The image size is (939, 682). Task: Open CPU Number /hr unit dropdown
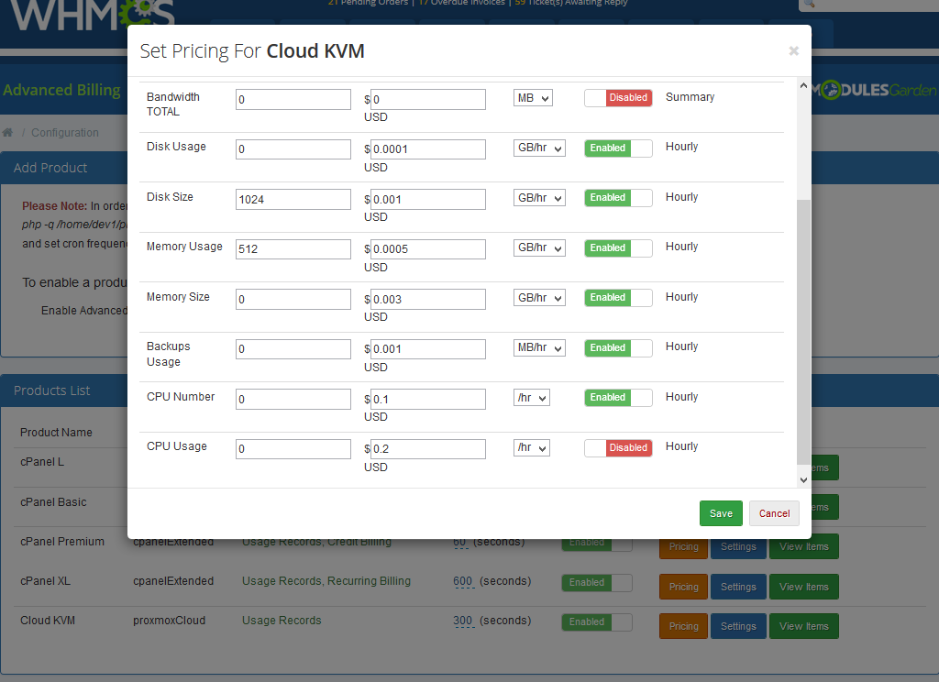[531, 398]
